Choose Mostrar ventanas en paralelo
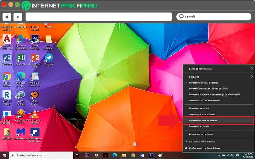Viewport: 255px width, 159px height. click(218, 121)
